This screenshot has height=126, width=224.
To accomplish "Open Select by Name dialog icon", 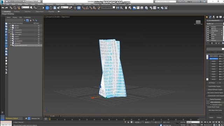I will (35, 8).
